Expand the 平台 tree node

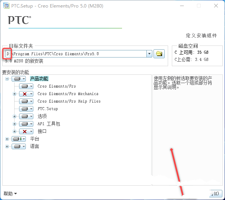pyautogui.click(x=7, y=139)
